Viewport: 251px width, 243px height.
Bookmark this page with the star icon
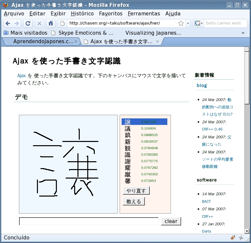pyautogui.click(x=181, y=23)
